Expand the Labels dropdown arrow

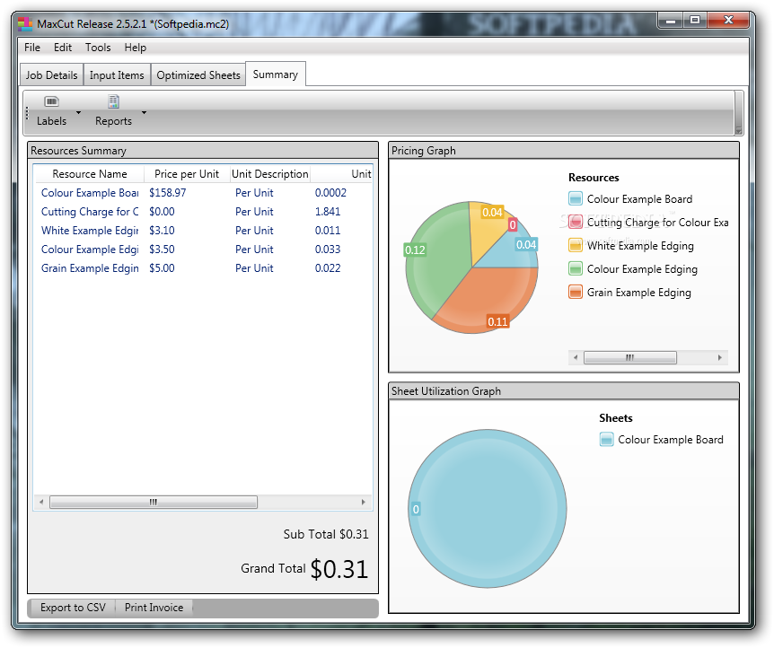[x=78, y=112]
